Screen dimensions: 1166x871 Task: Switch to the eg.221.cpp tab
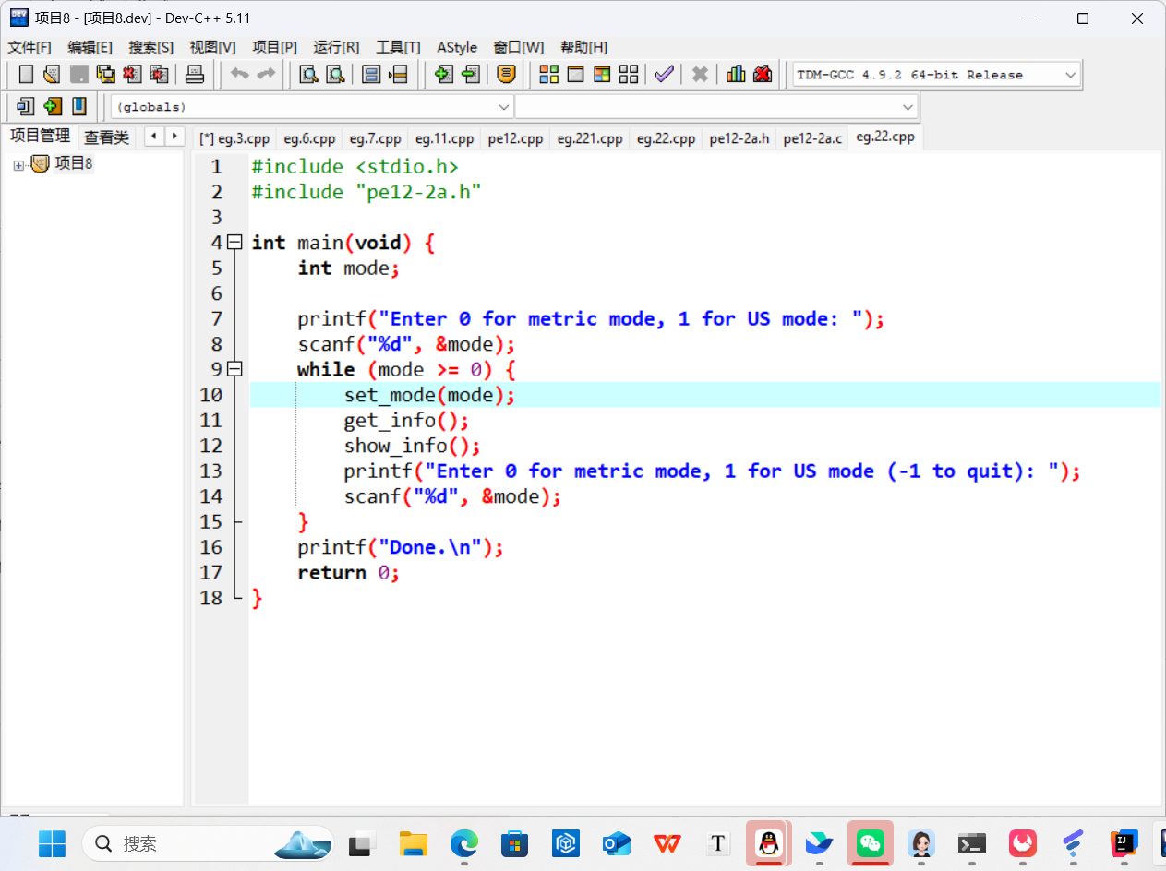pos(590,138)
